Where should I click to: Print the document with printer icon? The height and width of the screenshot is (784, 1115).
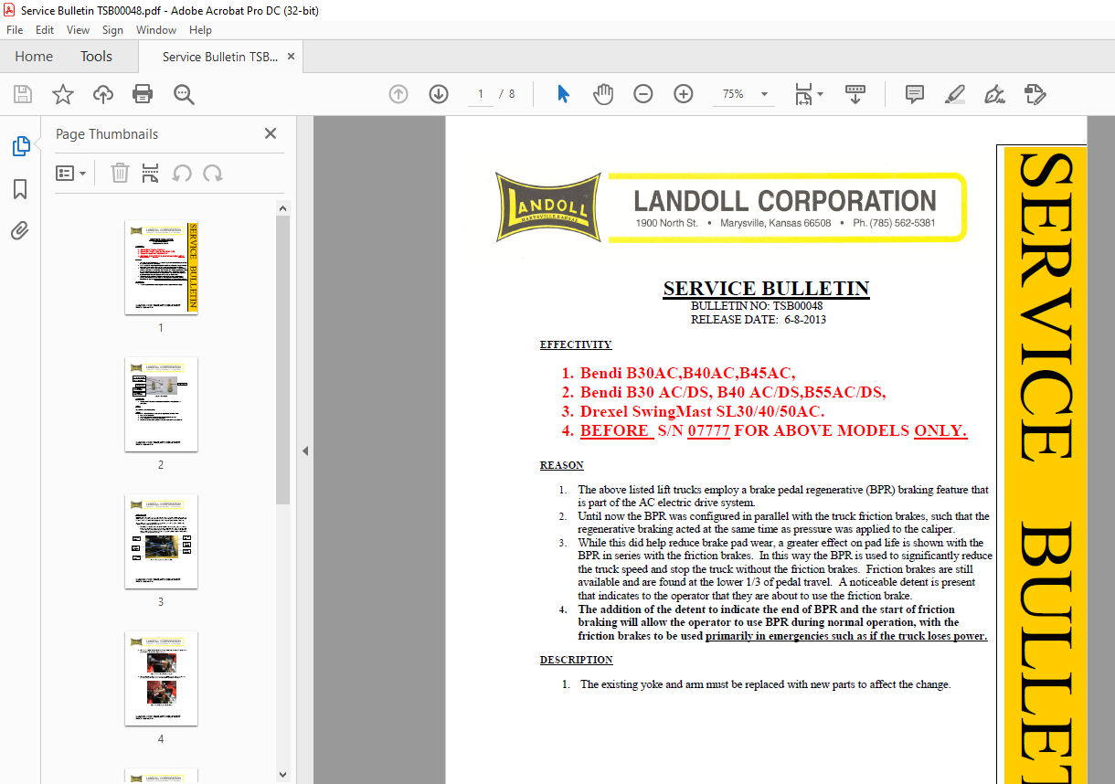click(143, 94)
